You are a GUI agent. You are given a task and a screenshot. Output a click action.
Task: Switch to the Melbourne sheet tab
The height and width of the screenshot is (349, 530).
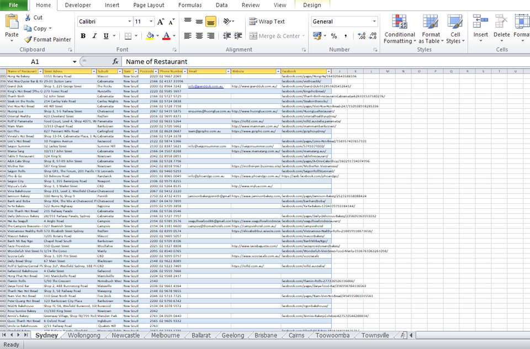pos(165,336)
